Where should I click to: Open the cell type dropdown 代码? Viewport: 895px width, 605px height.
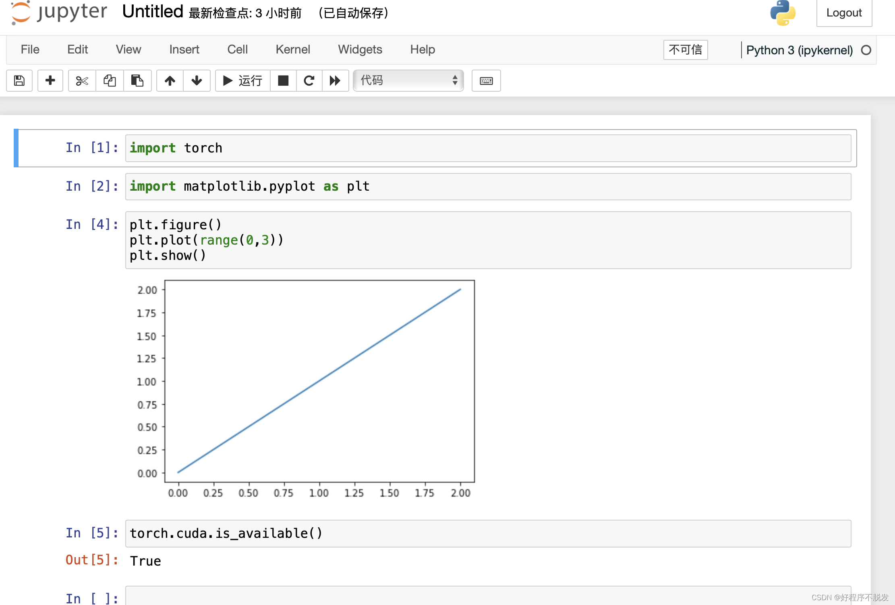[x=408, y=80]
